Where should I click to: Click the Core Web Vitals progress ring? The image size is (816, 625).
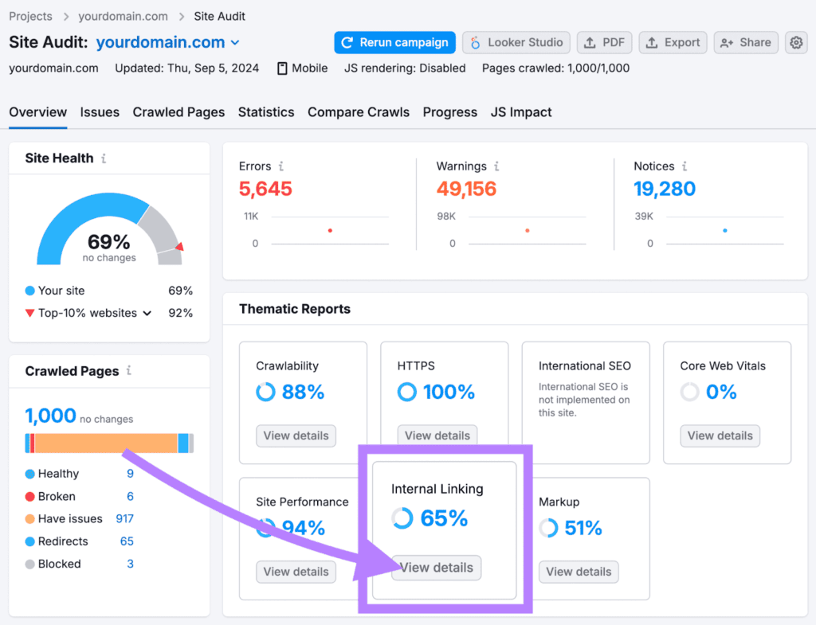[690, 392]
